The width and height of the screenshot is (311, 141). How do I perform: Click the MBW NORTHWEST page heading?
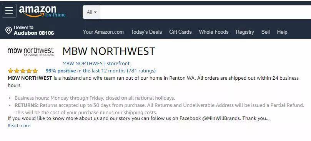click(x=109, y=51)
